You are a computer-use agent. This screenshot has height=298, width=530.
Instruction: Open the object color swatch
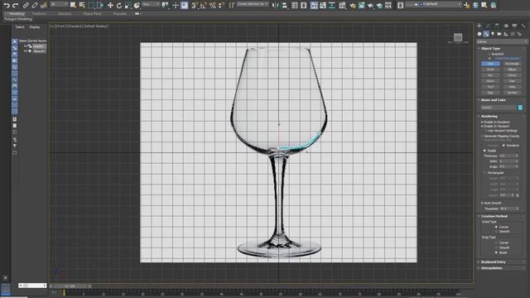click(x=520, y=108)
